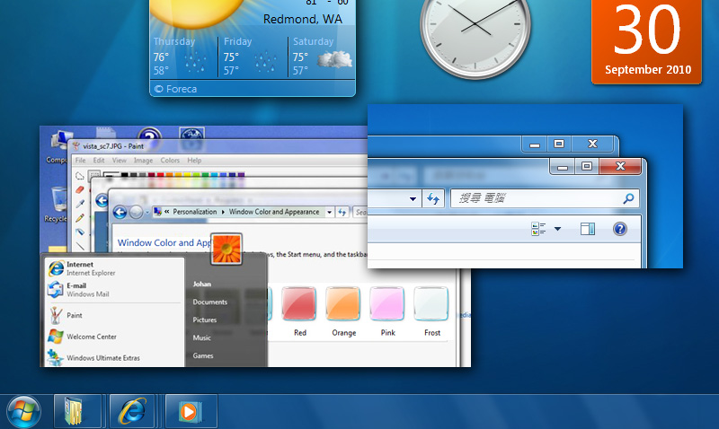Open Pictures from the Start menu
The image size is (719, 429).
coord(205,320)
